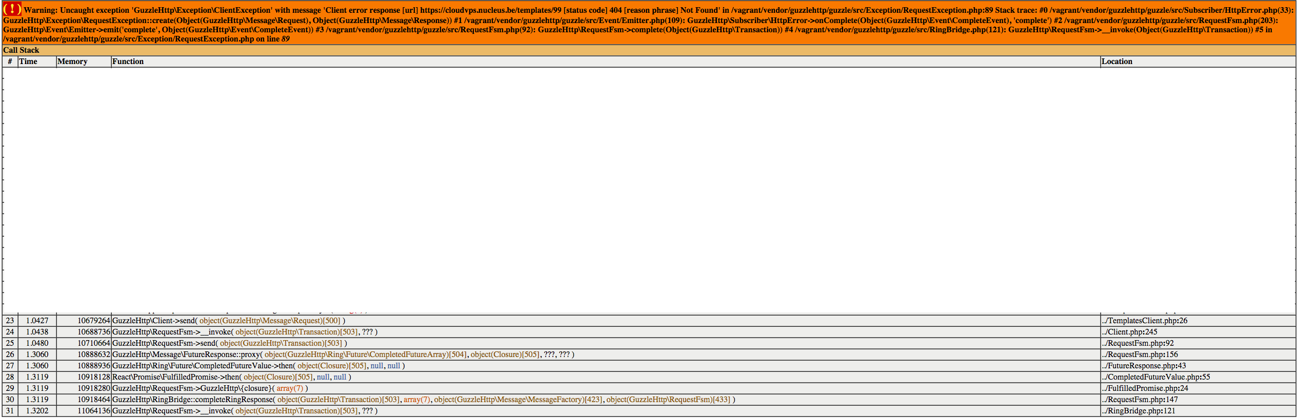
Task: Click location ../RequestFsm.php:92
Action: click(x=1138, y=343)
